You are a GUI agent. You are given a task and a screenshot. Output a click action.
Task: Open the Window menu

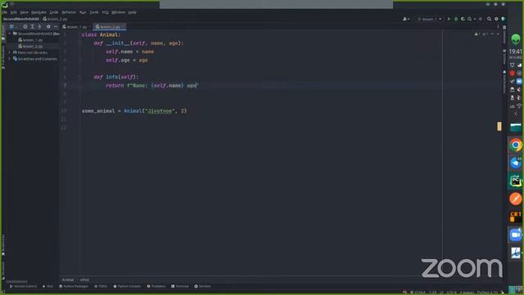pos(118,12)
